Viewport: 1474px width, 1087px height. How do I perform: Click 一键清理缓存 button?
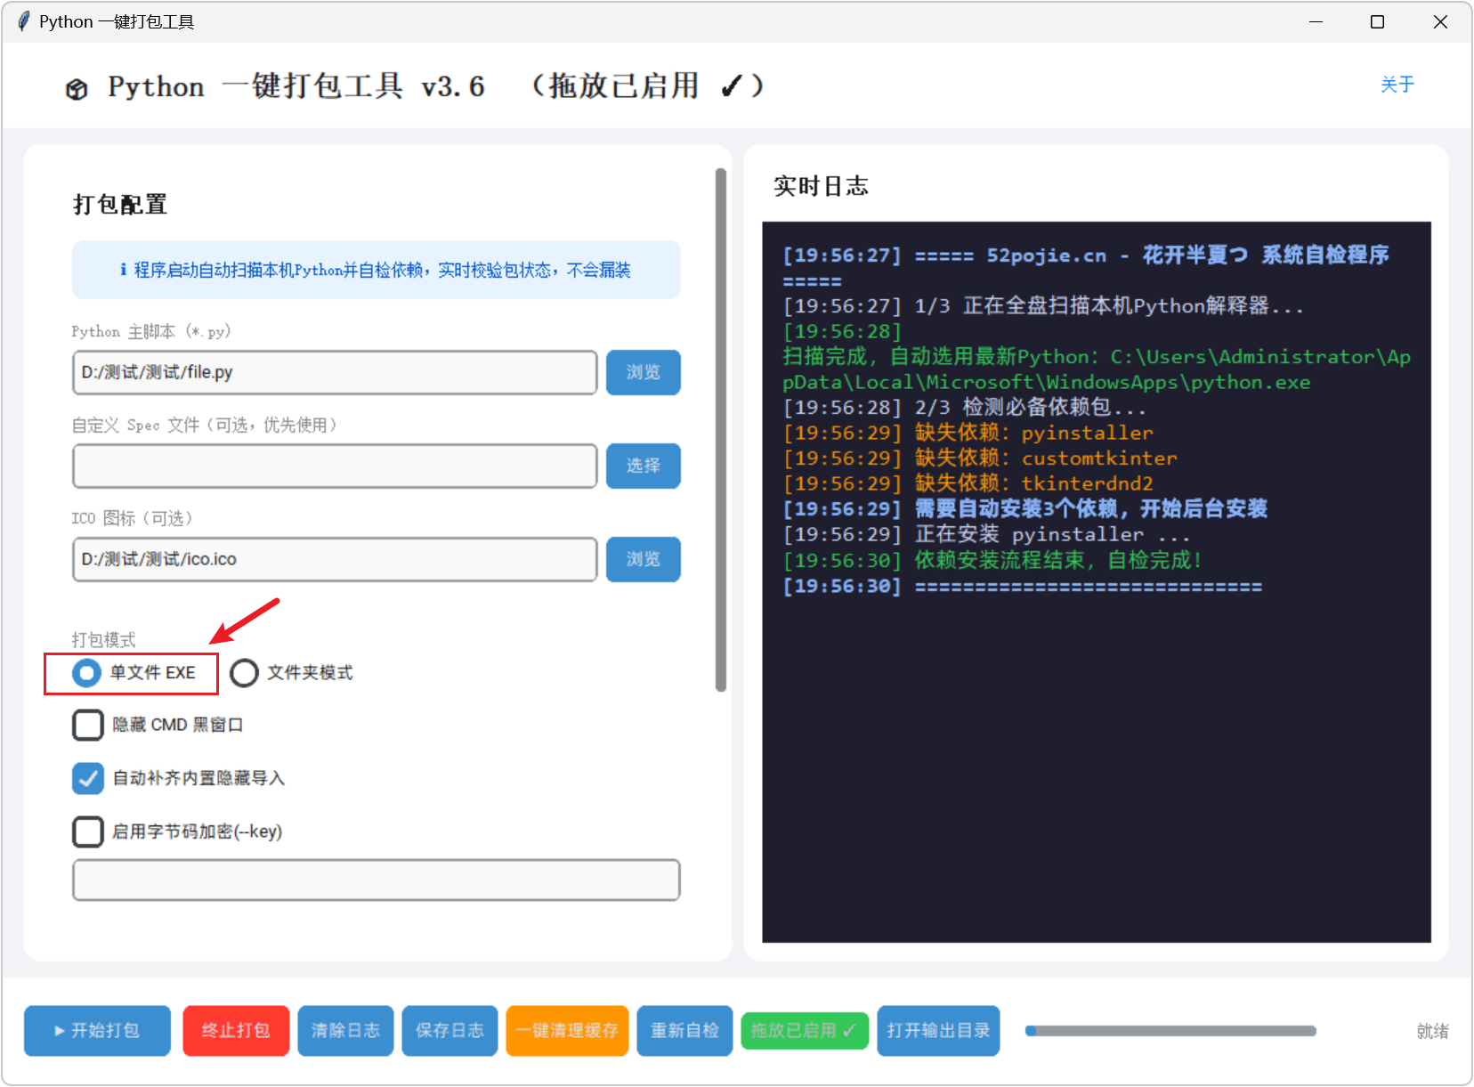(x=567, y=1031)
